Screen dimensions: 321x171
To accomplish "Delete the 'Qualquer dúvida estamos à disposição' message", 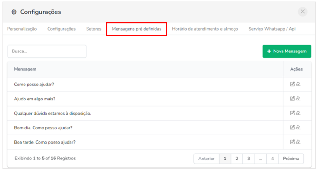I will click(x=298, y=113).
